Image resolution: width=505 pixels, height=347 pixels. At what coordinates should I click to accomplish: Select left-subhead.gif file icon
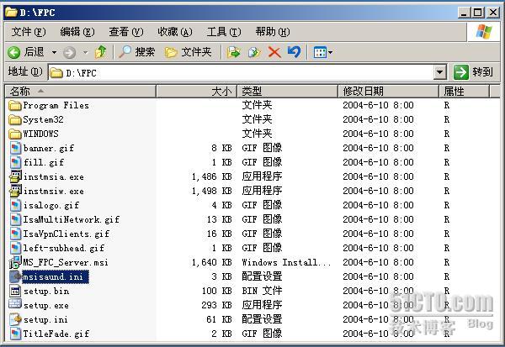15,248
